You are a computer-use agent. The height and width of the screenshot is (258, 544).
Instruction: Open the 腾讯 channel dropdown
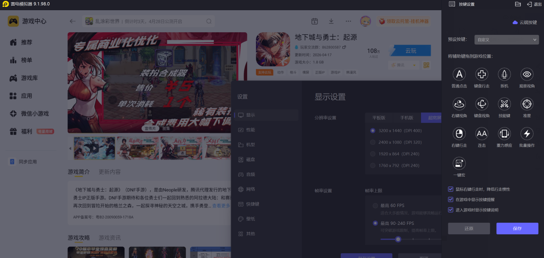[x=403, y=65]
